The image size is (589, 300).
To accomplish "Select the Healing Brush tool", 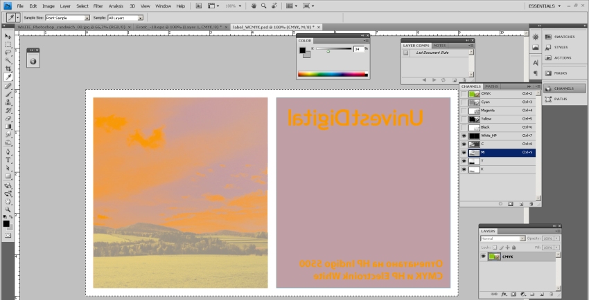I will click(8, 86).
